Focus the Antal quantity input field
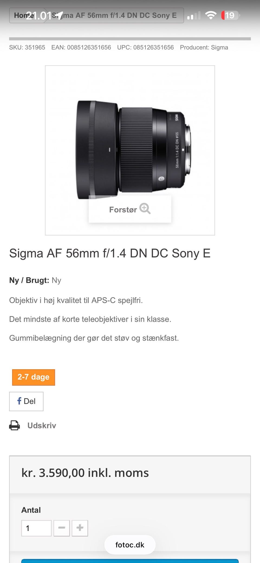260x563 pixels. pos(36,528)
